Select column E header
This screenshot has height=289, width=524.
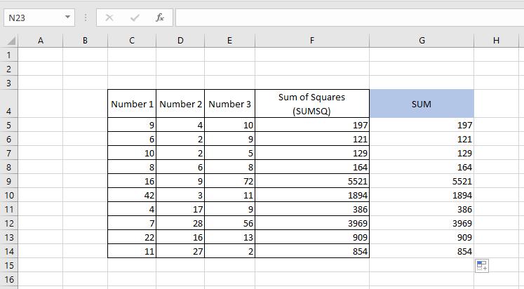point(229,41)
